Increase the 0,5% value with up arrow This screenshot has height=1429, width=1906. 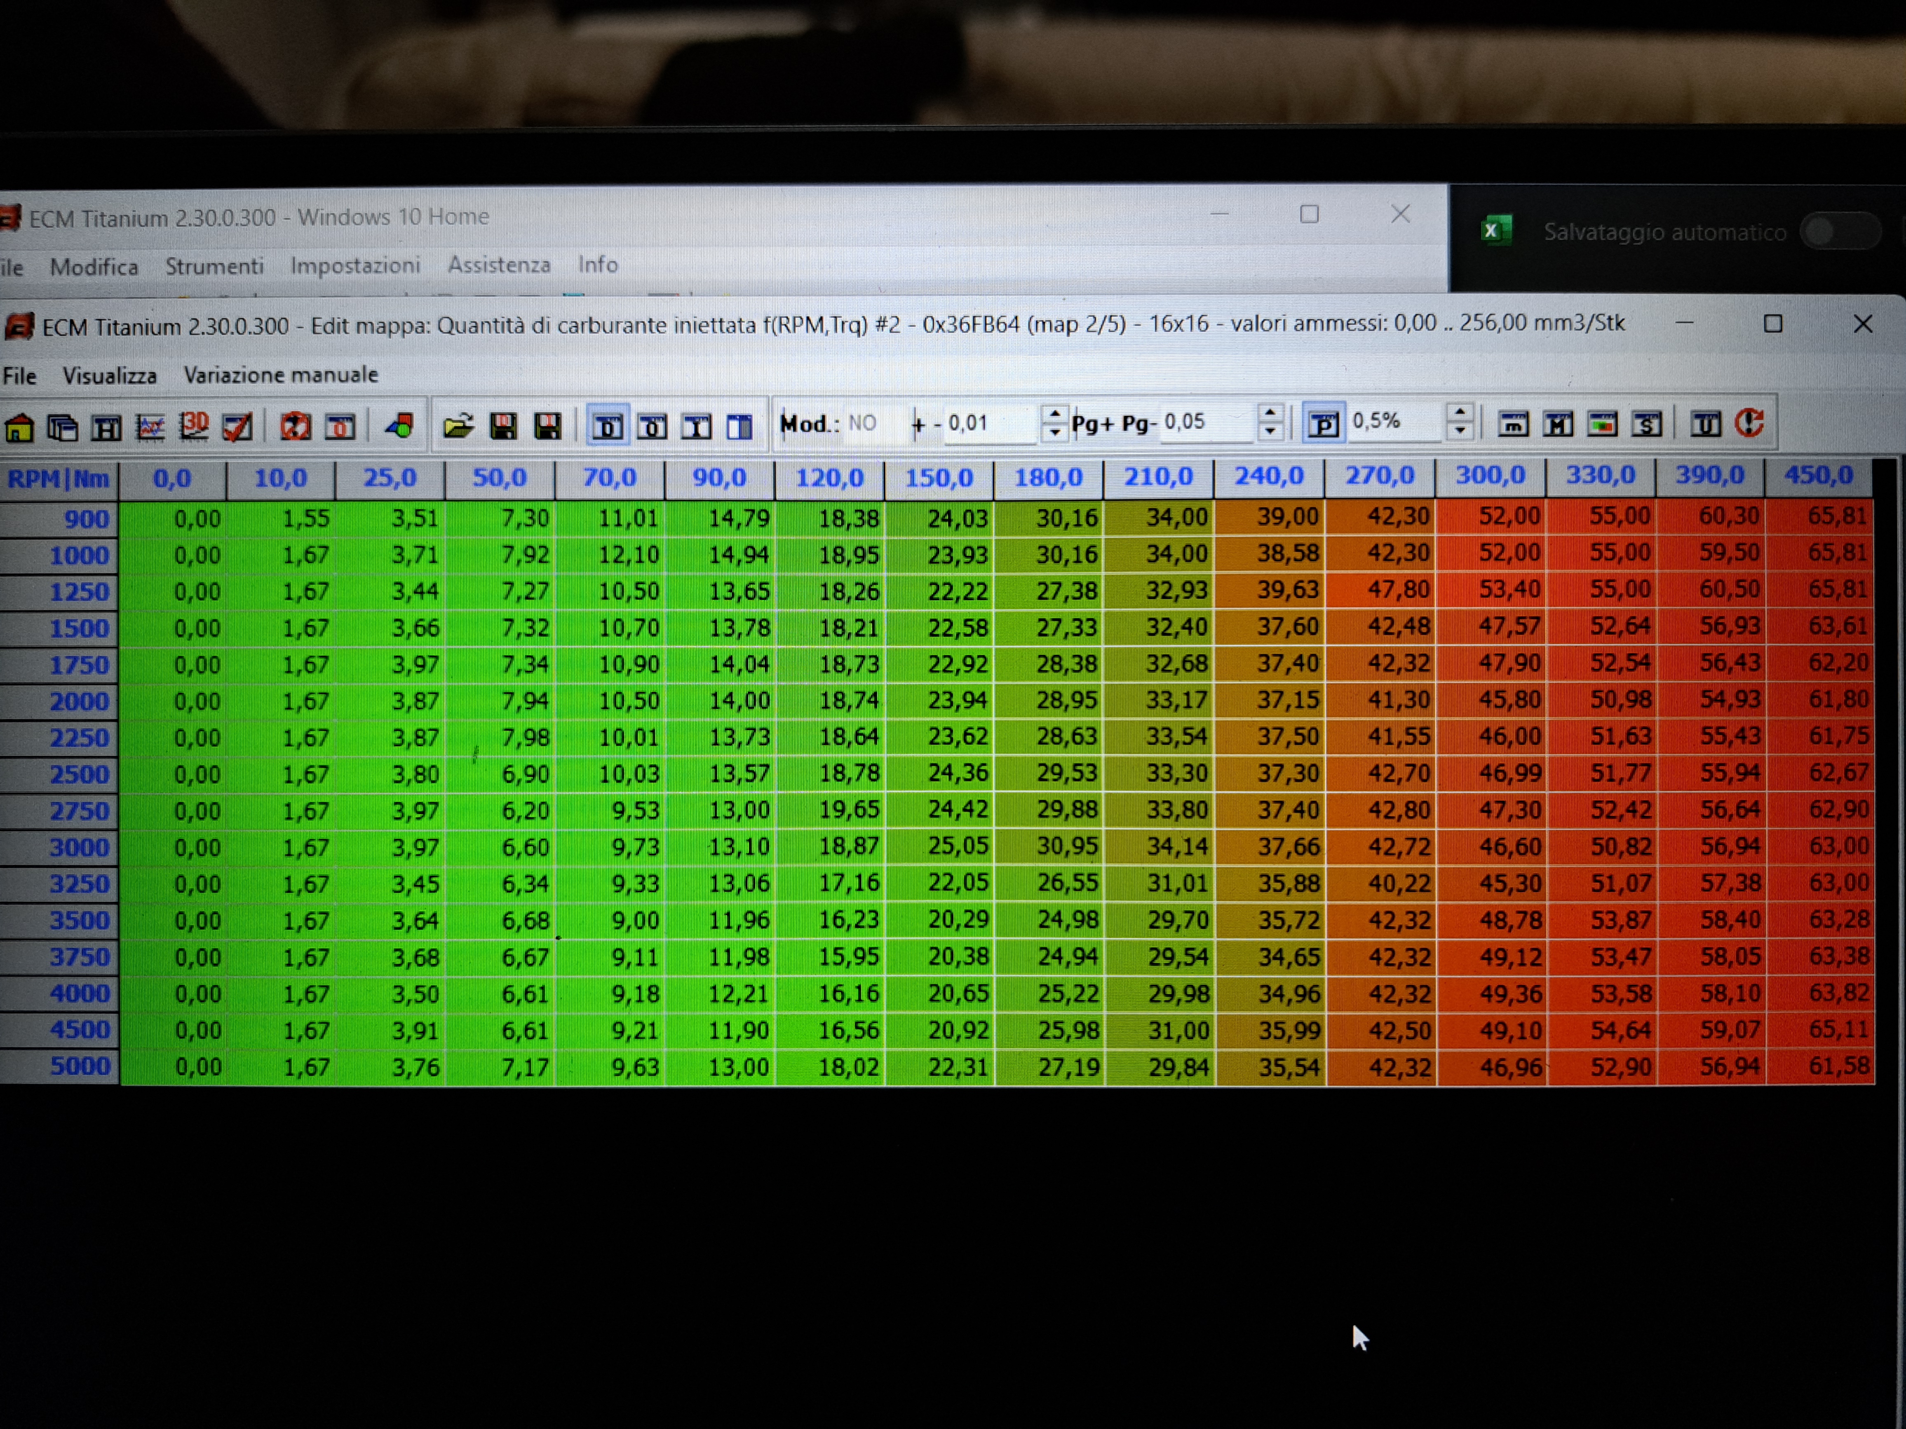point(1460,412)
